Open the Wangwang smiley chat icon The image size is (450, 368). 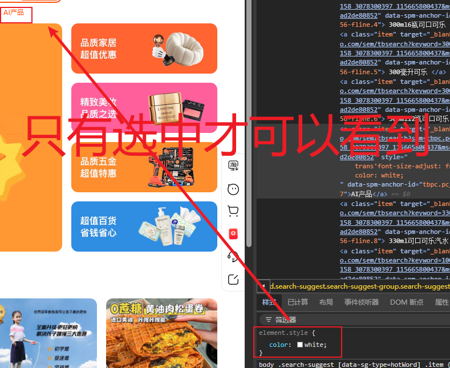pos(233,189)
